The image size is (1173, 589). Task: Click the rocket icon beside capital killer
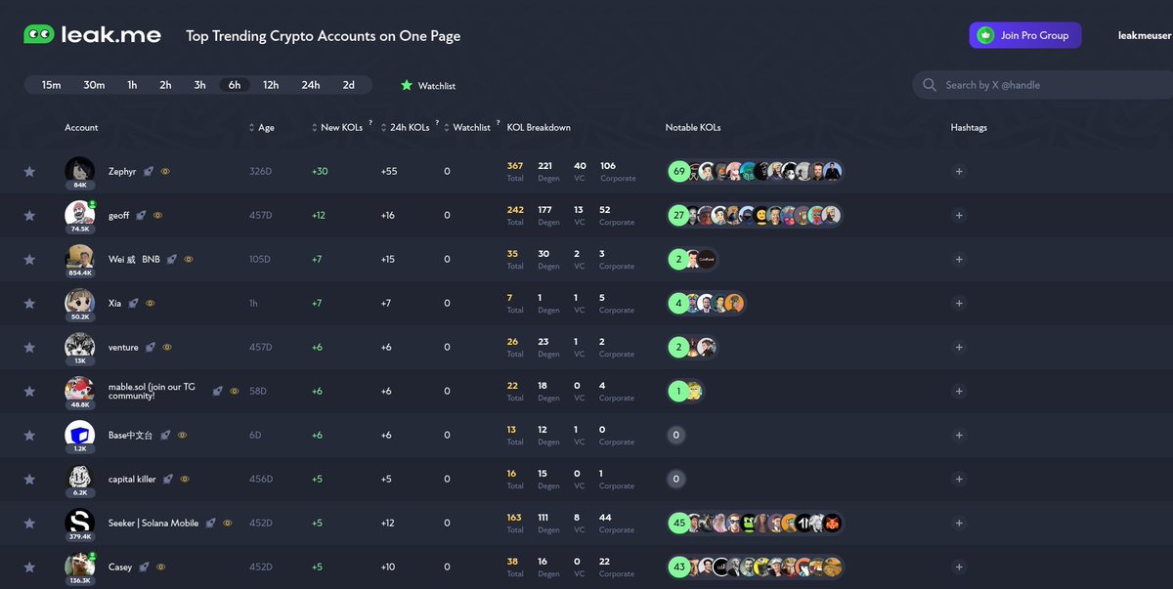point(167,480)
